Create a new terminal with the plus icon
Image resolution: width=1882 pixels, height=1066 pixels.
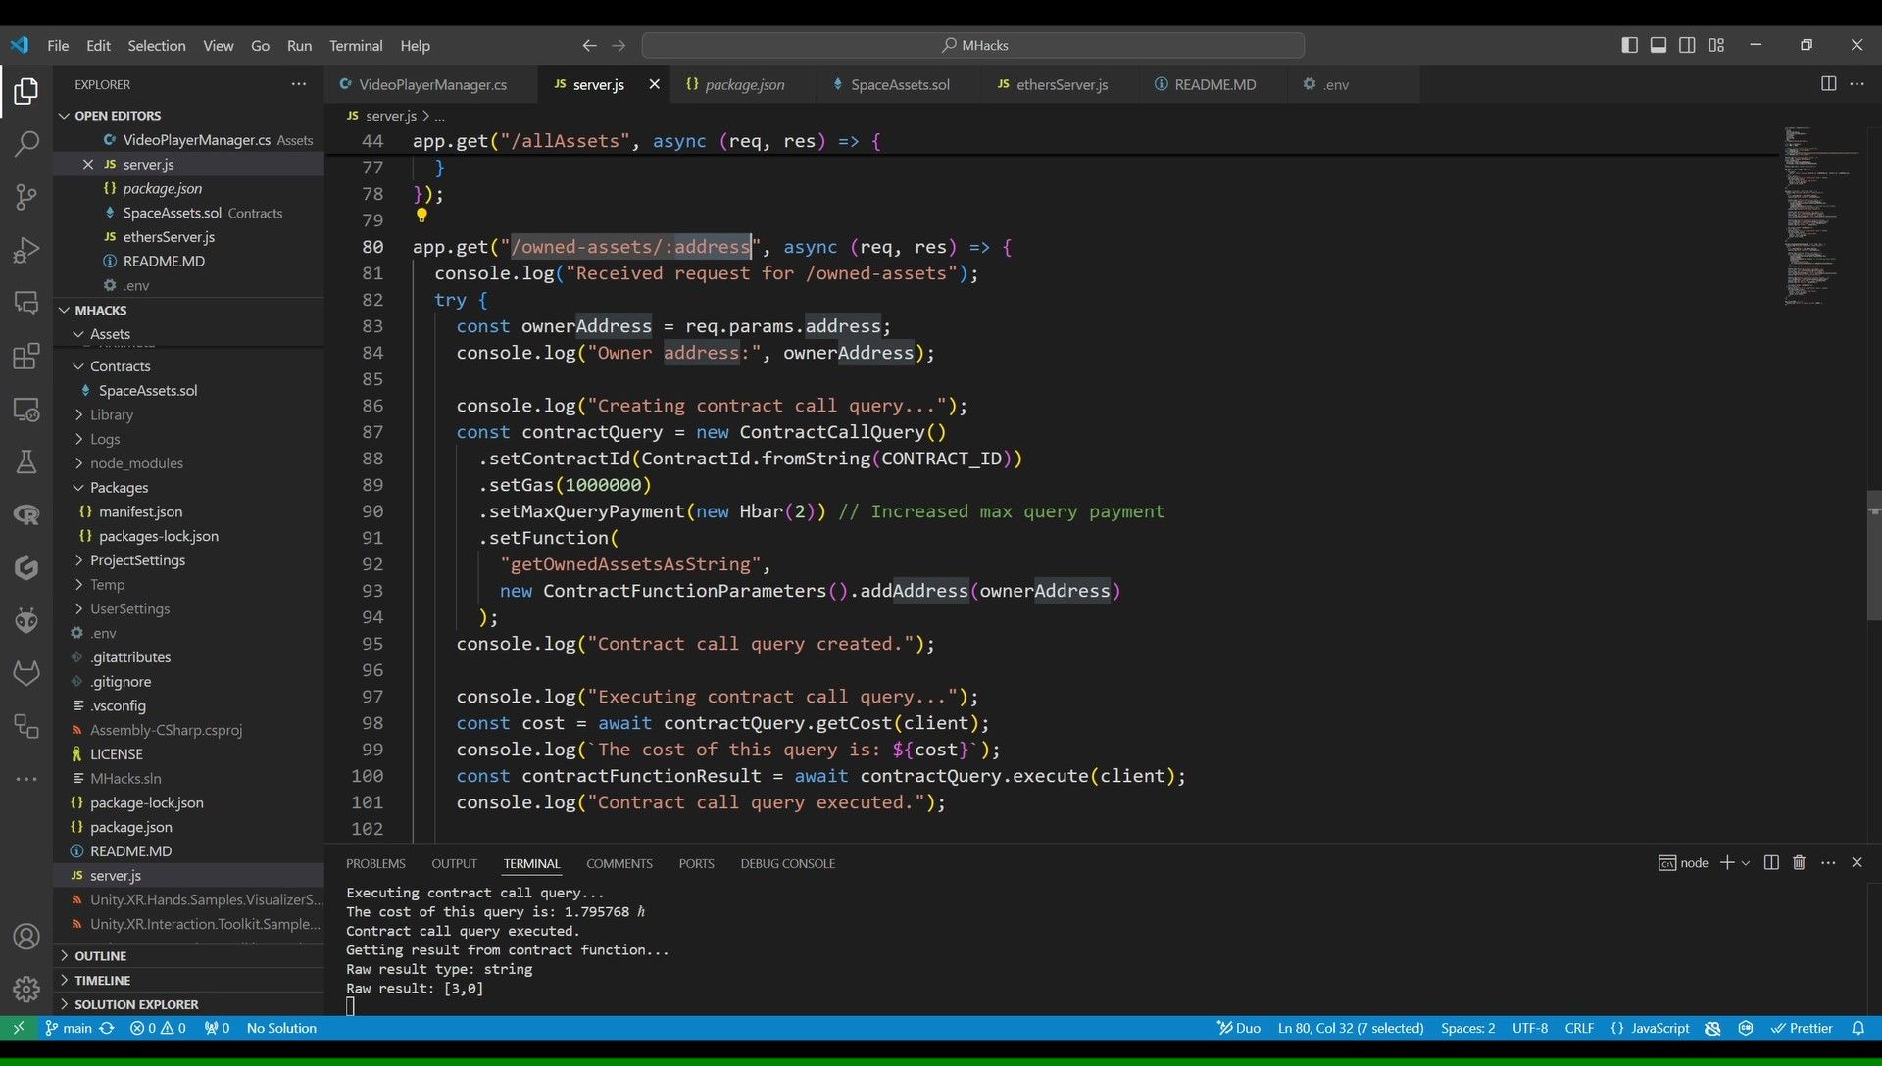click(x=1727, y=863)
